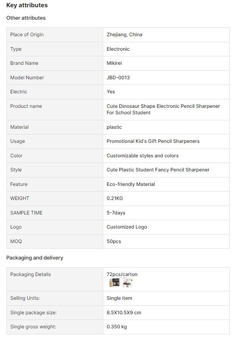This screenshot has width=233, height=338.
Task: Click the 5-7days sample time value
Action: [x=116, y=213]
